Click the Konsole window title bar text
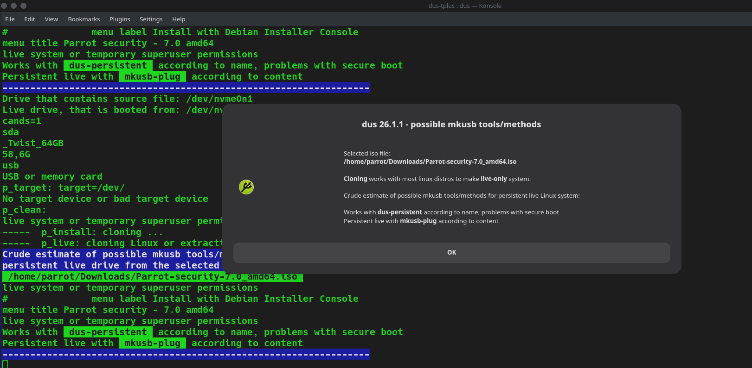The image size is (752, 368). point(465,6)
